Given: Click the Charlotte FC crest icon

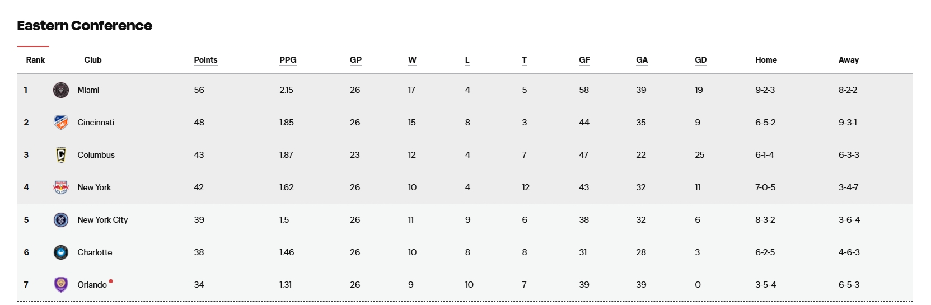Looking at the screenshot, I should 61,252.
